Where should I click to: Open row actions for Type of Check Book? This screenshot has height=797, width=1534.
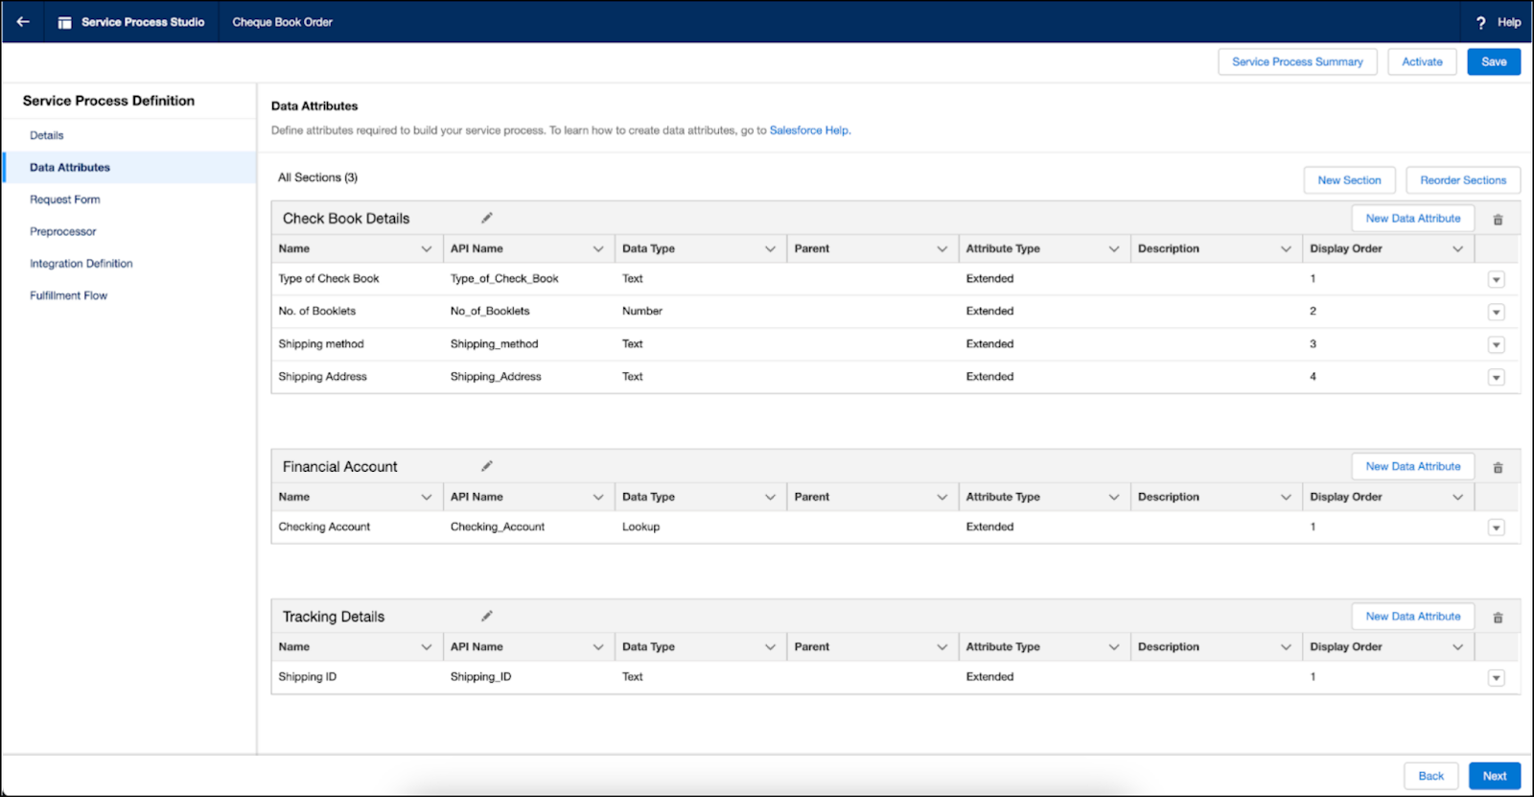click(x=1496, y=280)
